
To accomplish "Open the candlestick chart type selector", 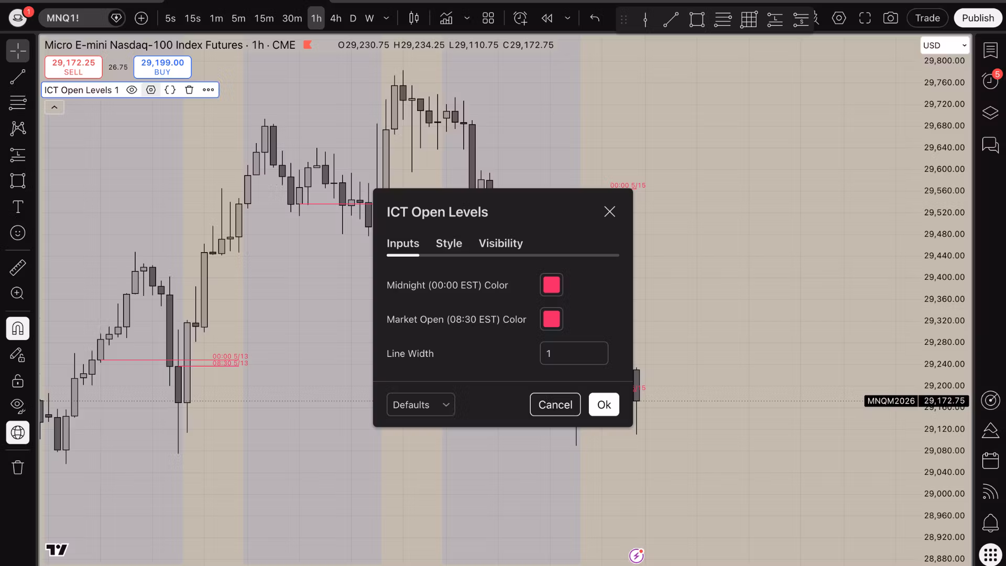I will click(414, 18).
